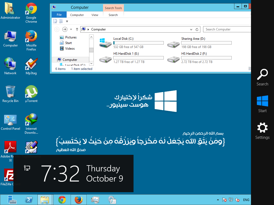Open the Control Panel desktop icon
Screen dimensions: 274x205
click(10, 122)
